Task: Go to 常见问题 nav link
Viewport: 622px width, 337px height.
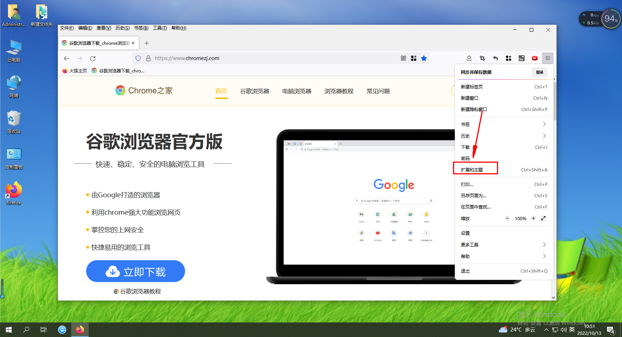Action: (x=378, y=91)
